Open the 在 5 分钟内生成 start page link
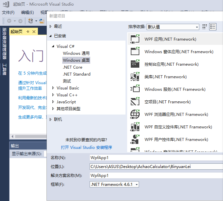 click(32, 73)
